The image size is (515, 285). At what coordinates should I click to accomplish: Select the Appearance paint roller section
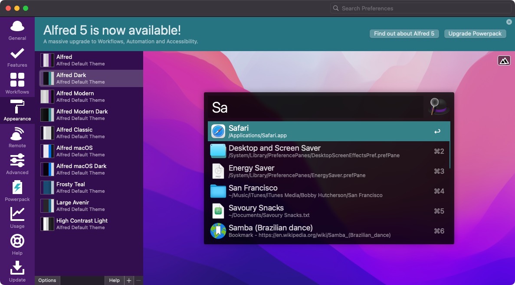point(17,110)
